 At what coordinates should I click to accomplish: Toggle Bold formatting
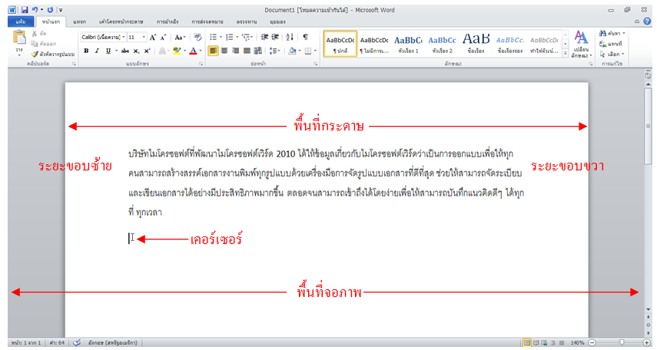coord(86,51)
